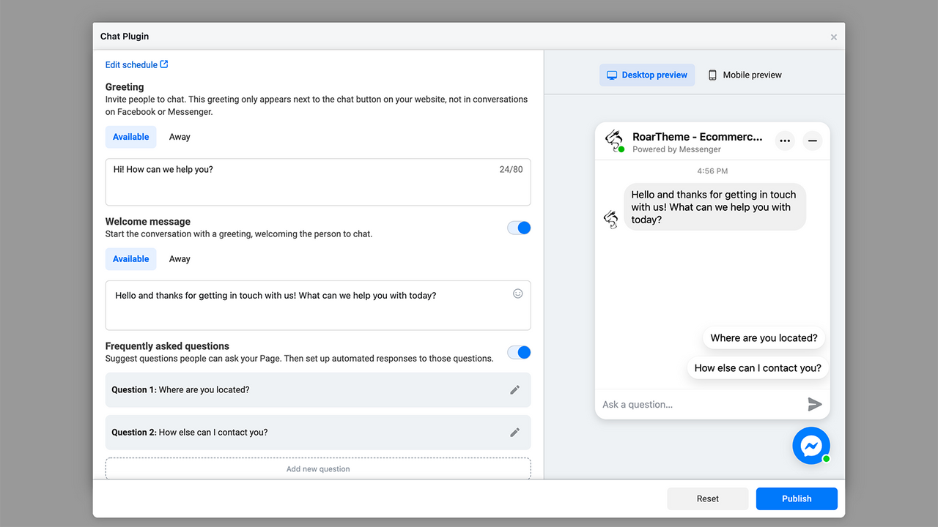This screenshot has width=938, height=527.
Task: Select the Desktop preview icon
Action: pos(613,75)
